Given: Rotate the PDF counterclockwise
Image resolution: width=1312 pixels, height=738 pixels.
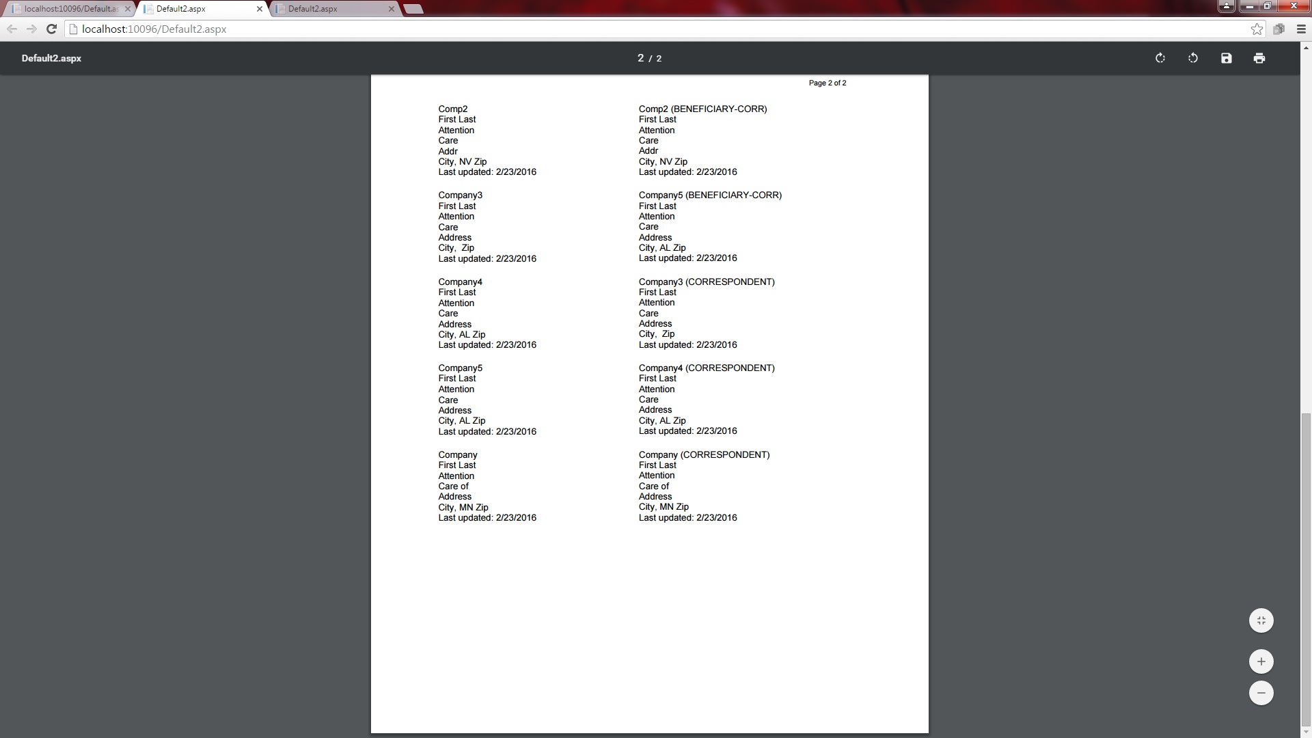Looking at the screenshot, I should click(1193, 58).
